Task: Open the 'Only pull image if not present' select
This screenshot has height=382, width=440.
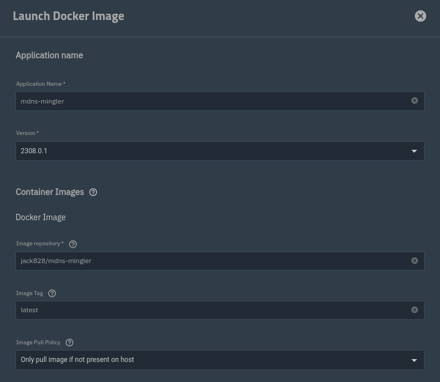Action: point(212,360)
